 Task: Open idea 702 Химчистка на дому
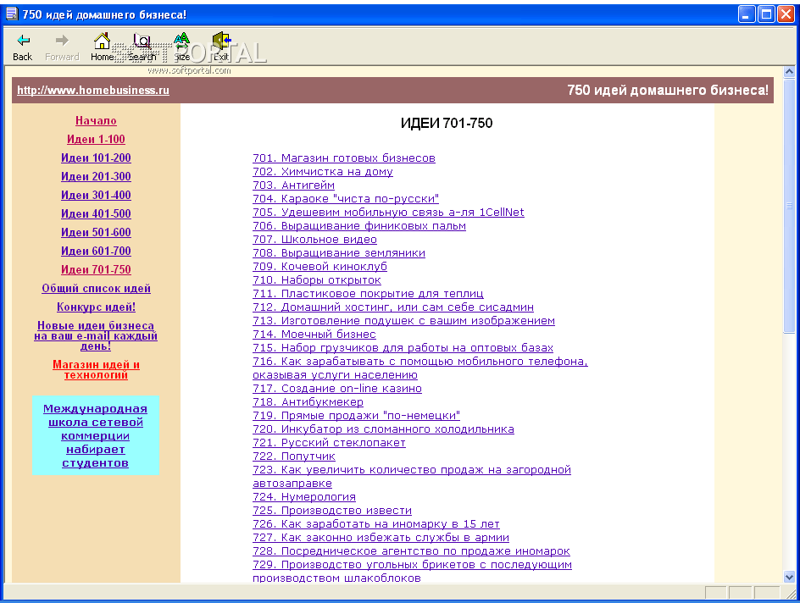coord(323,172)
